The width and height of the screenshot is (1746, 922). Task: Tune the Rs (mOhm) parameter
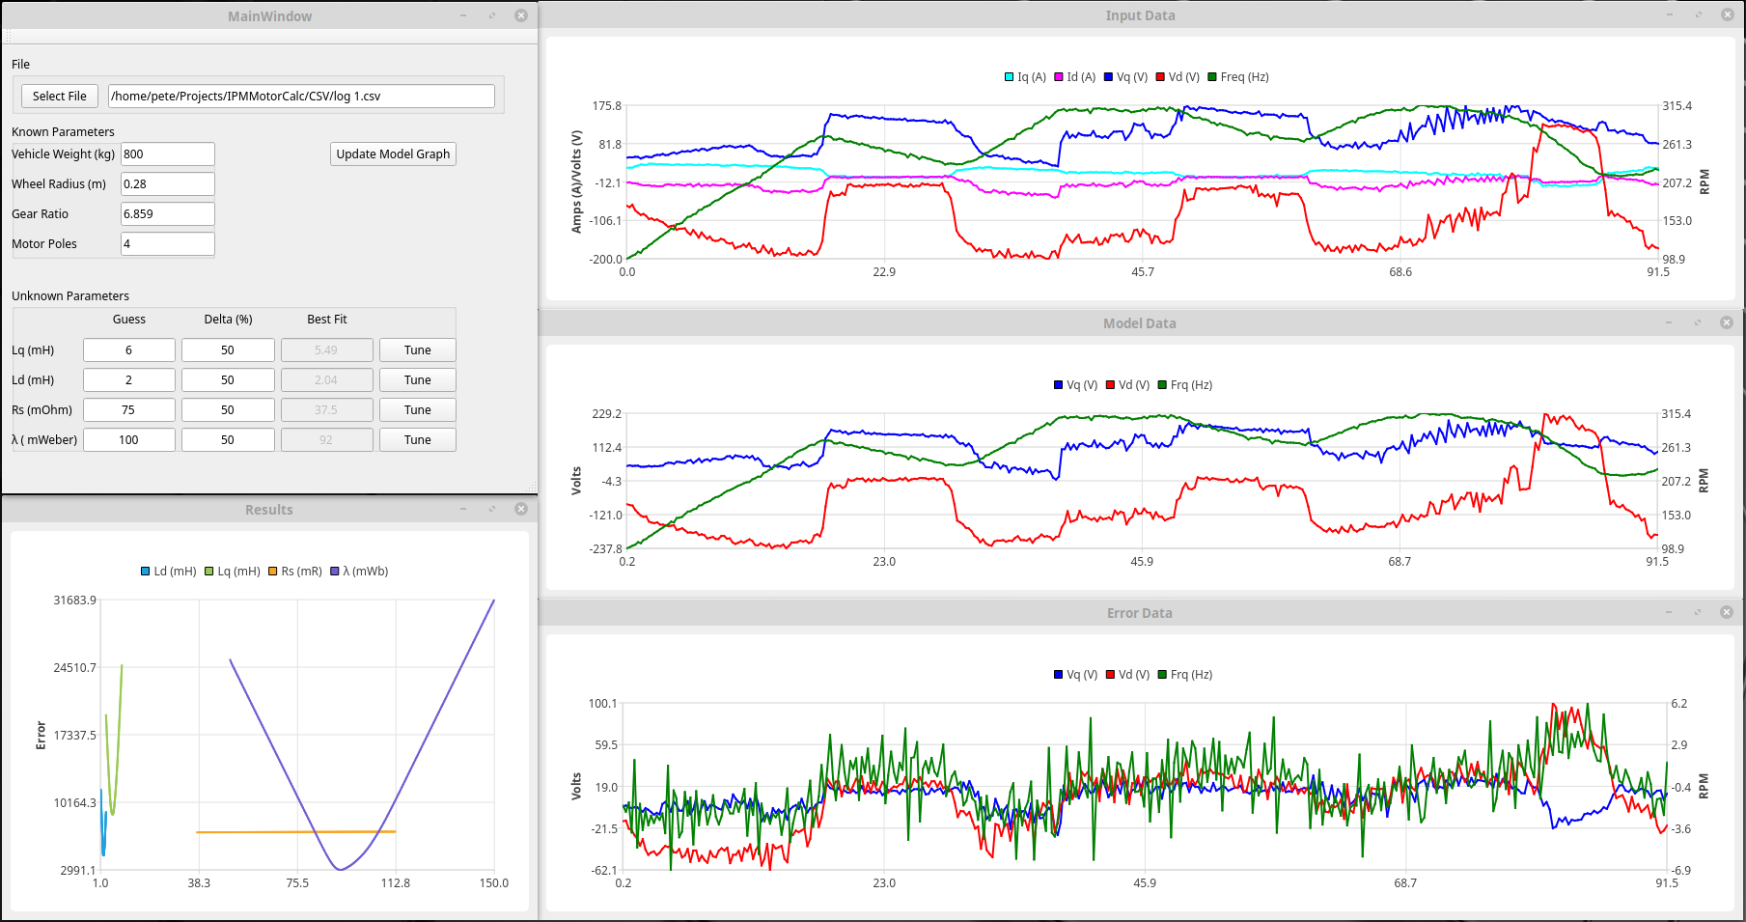point(417,410)
